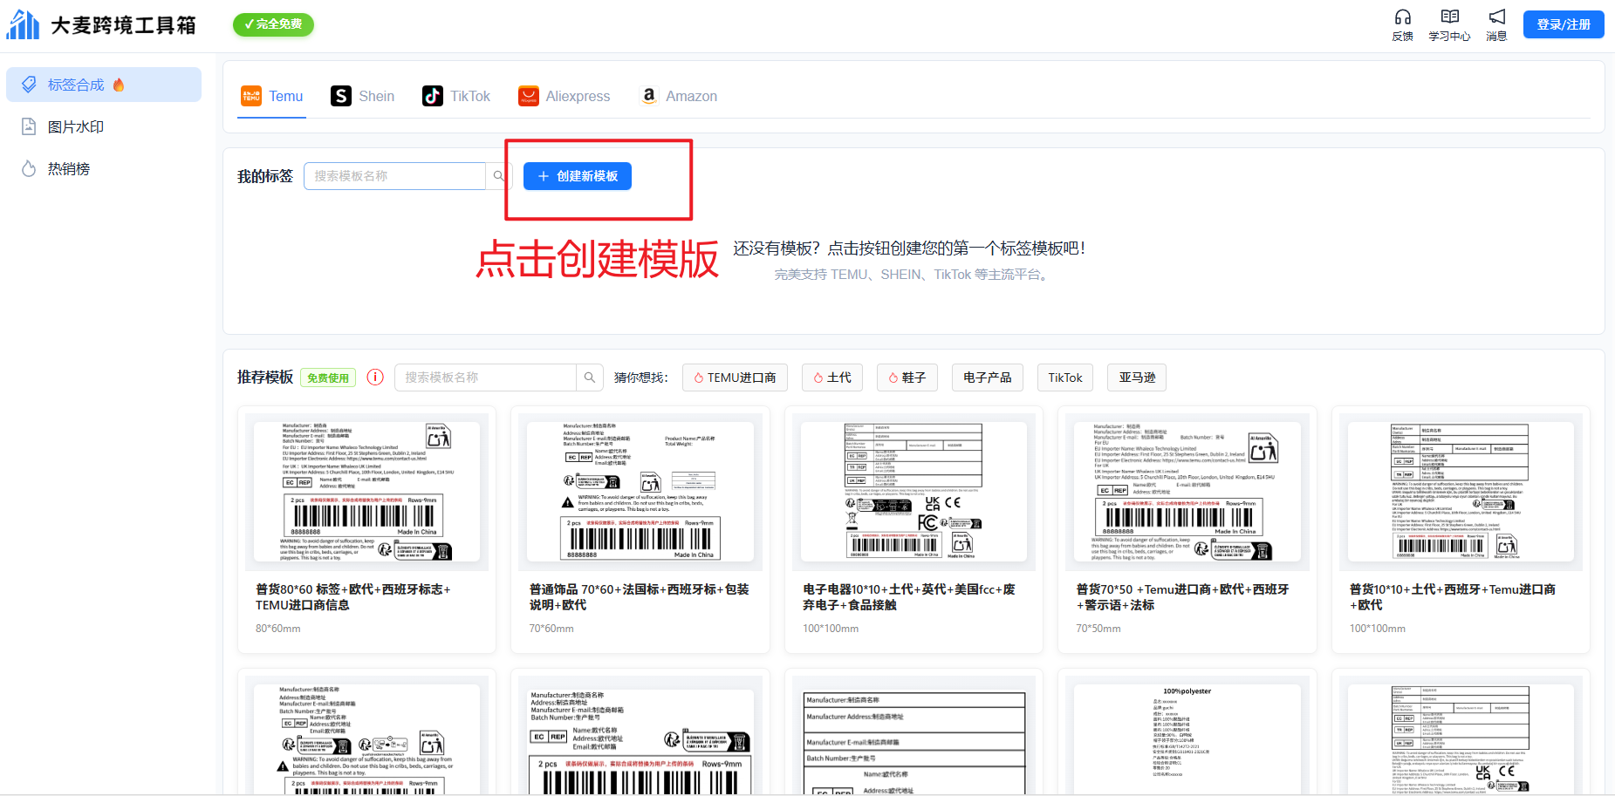
Task: Open the 消息 megaphone icon
Action: [x=1497, y=17]
